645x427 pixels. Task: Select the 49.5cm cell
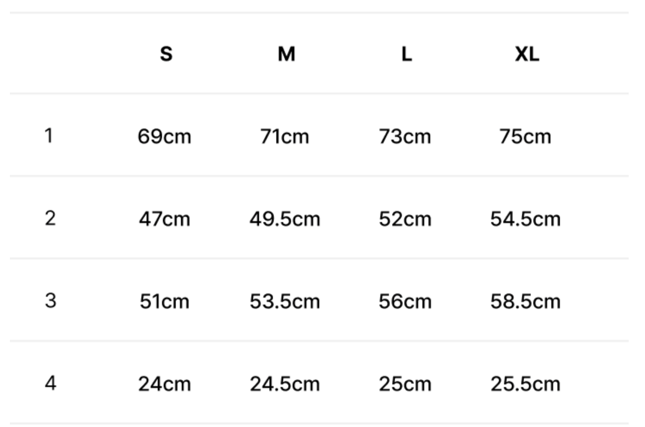click(x=285, y=219)
